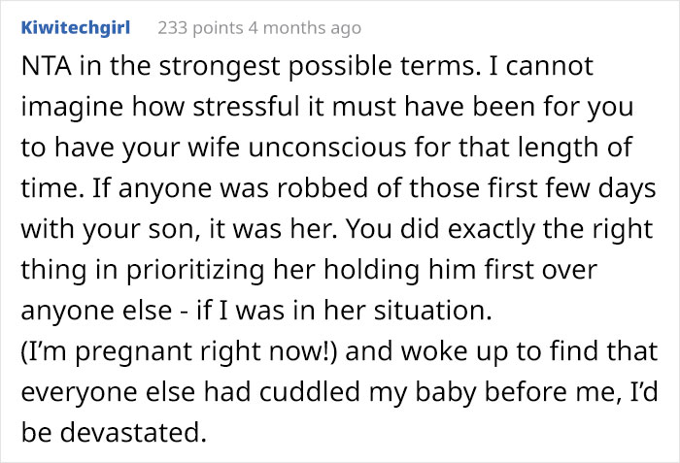Click the text line starting with imagine how stressful
The width and height of the screenshot is (680, 463).
(x=327, y=107)
